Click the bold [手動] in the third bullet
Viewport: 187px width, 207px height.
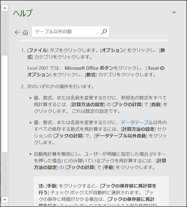(108, 167)
